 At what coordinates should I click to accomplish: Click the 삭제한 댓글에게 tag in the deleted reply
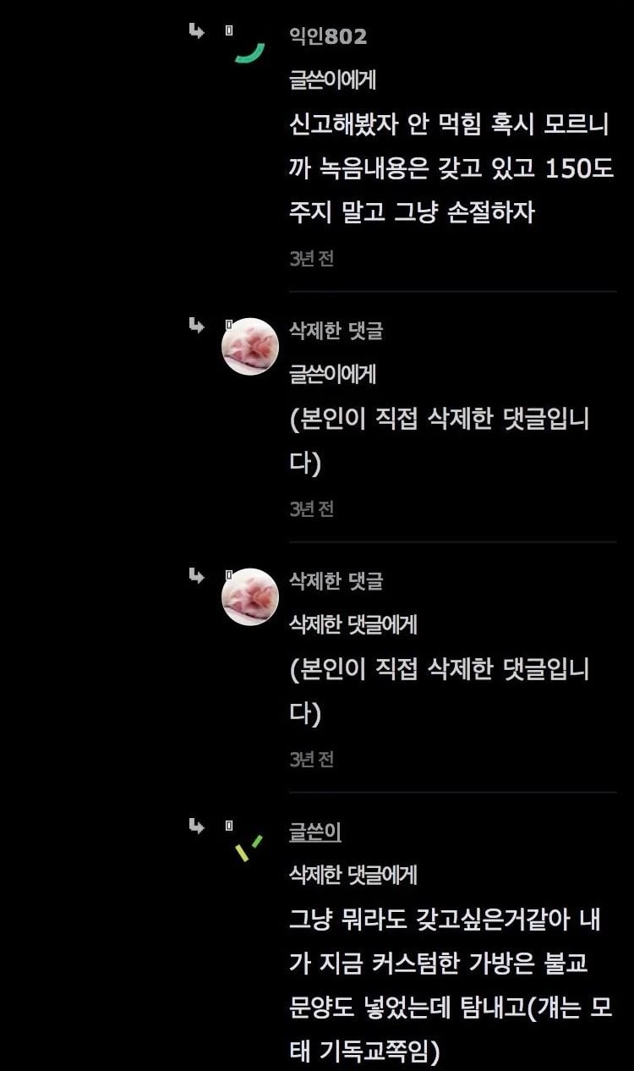pos(353,624)
